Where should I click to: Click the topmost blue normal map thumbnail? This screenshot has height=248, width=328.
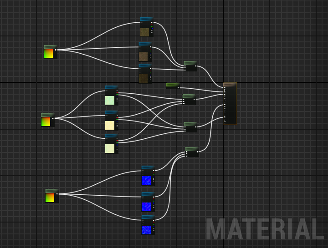point(146,180)
